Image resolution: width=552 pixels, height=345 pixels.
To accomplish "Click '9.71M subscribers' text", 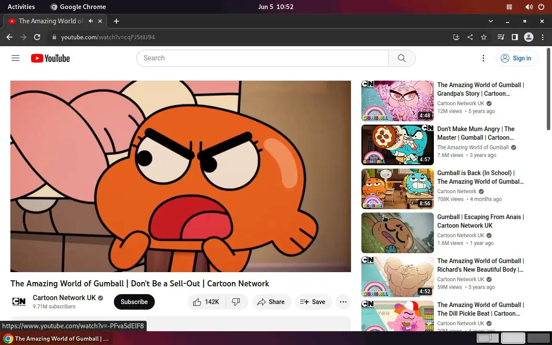I will coord(54,307).
